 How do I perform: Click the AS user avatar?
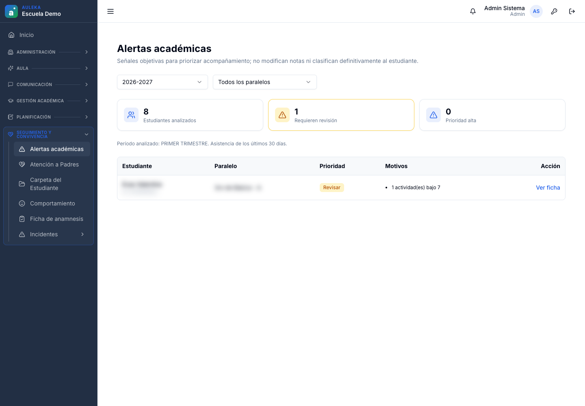coord(536,11)
